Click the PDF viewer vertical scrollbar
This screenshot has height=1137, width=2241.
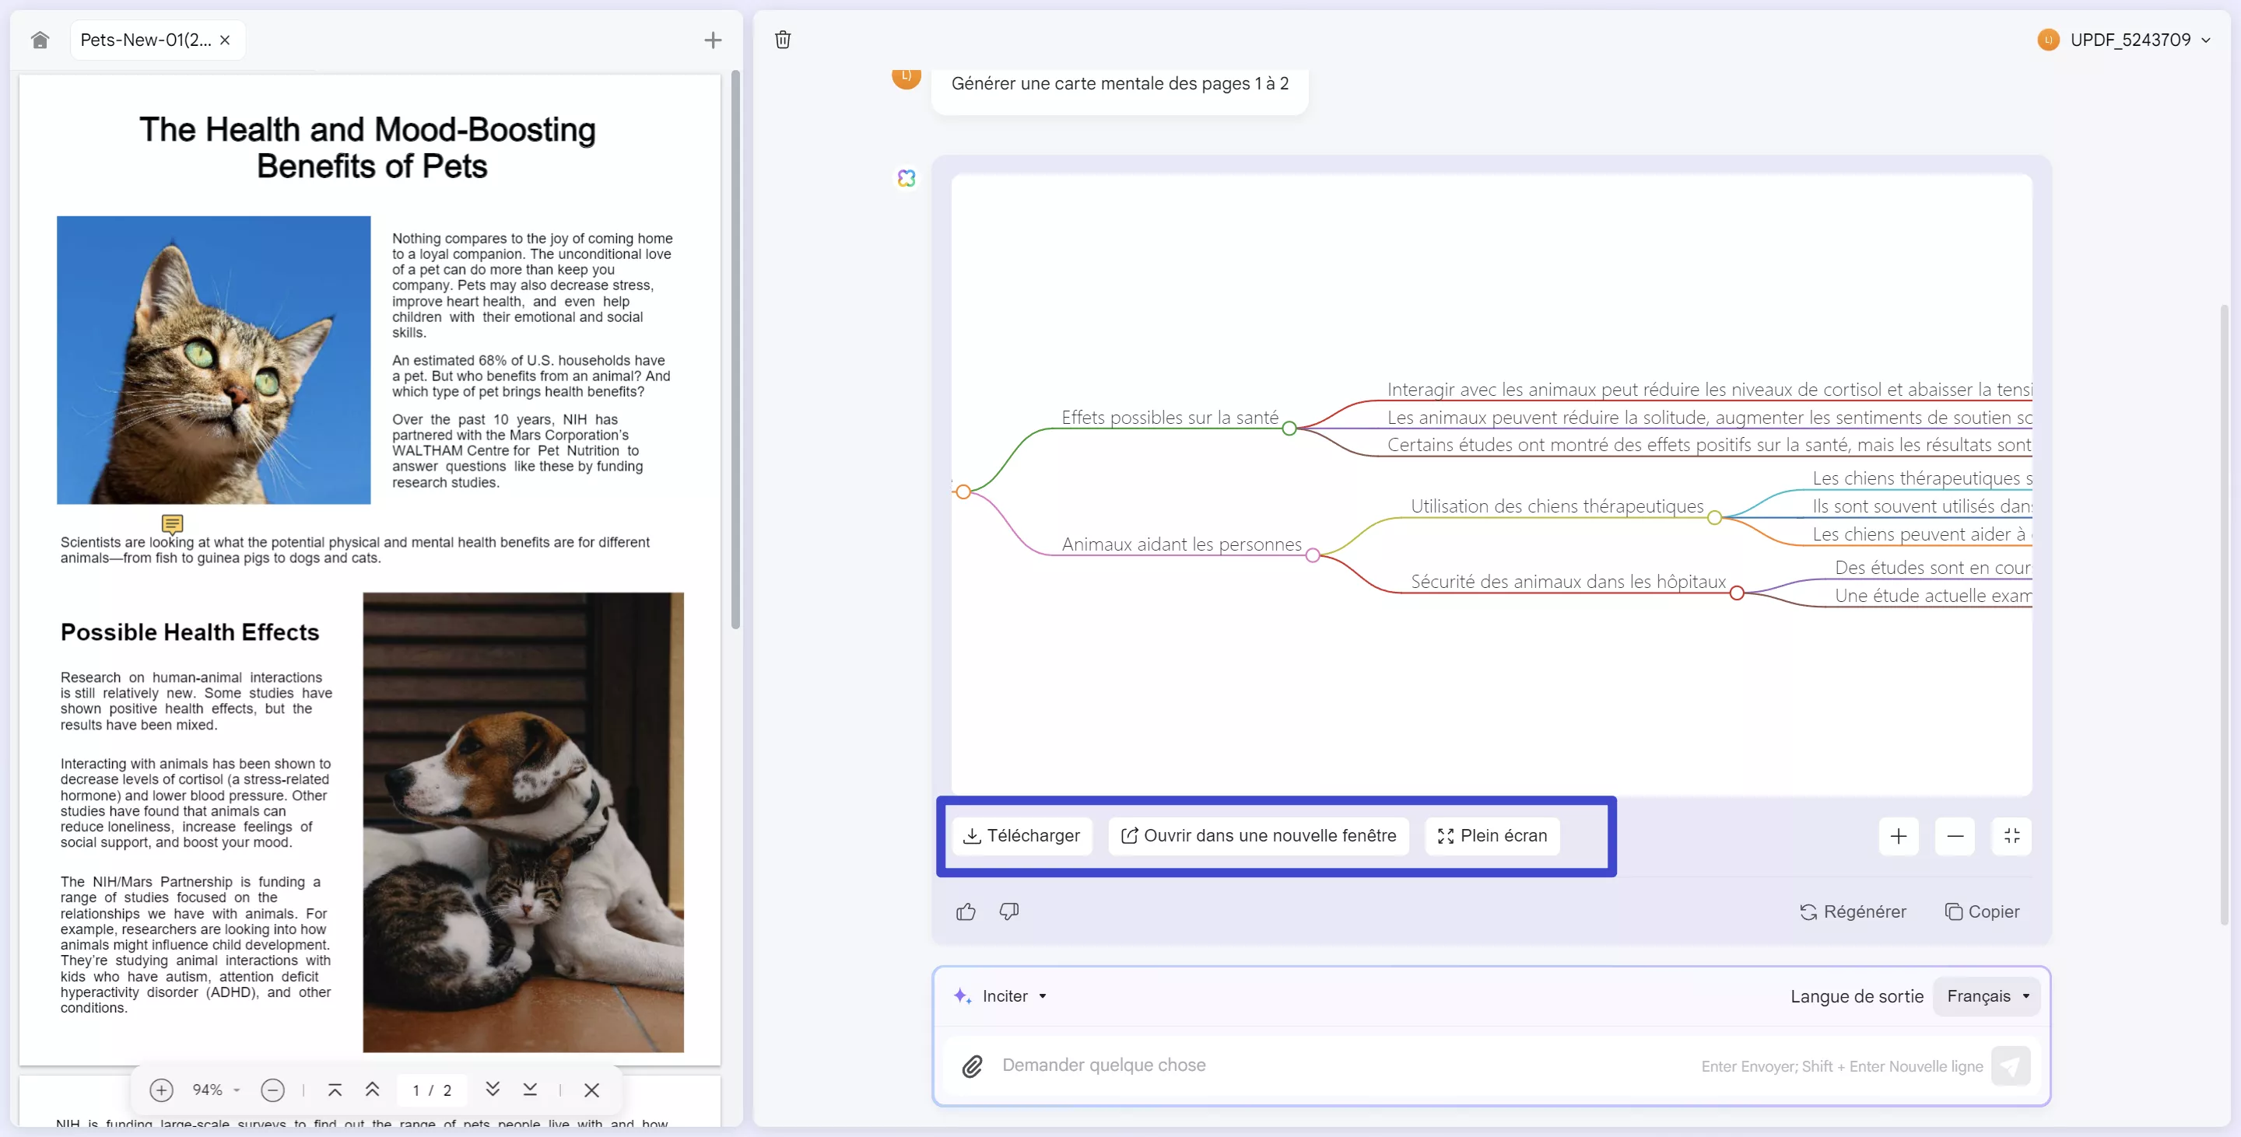pyautogui.click(x=735, y=350)
